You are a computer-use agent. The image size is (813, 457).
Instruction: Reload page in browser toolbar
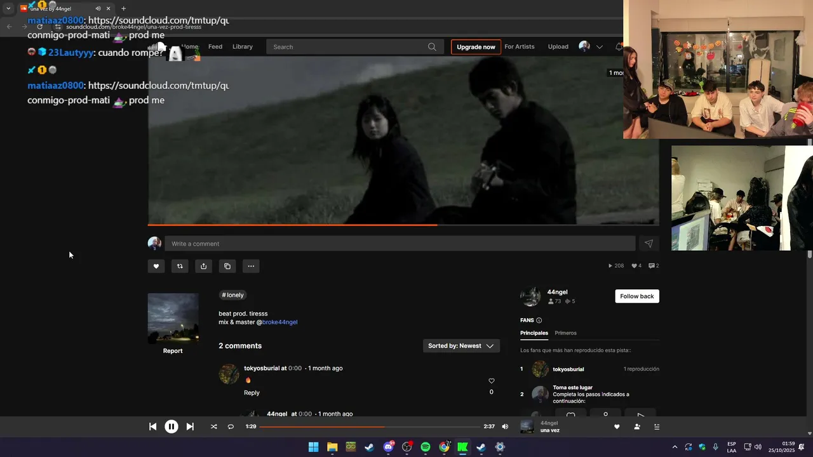click(39, 27)
